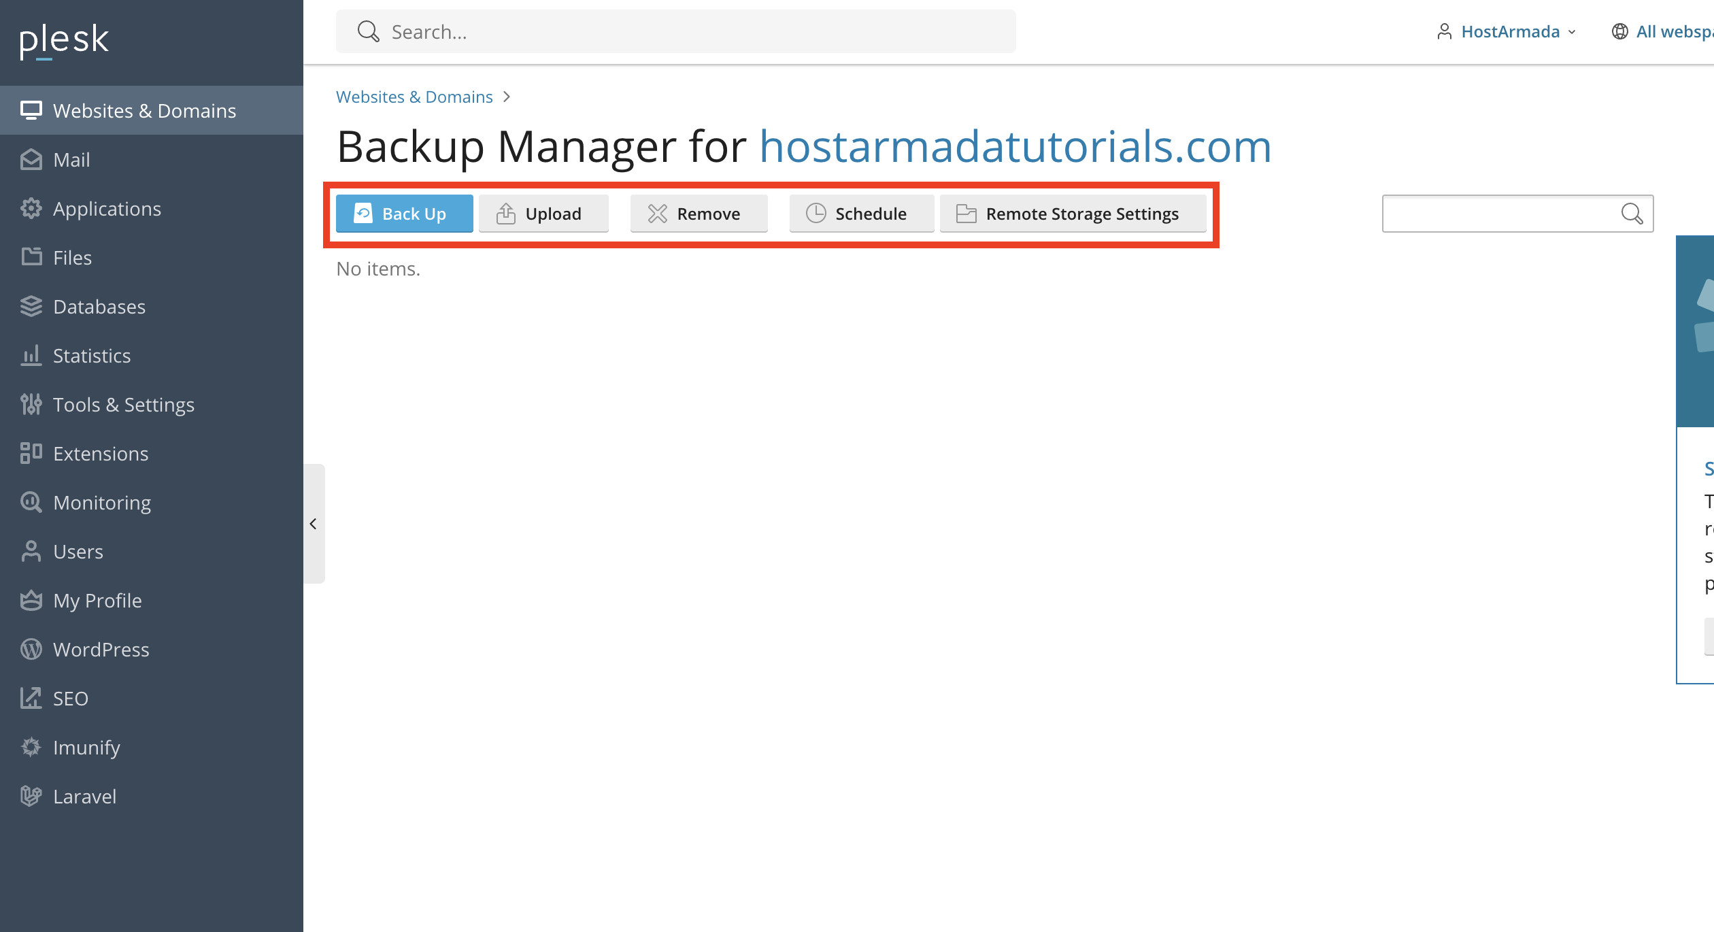1714x932 pixels.
Task: Follow the Websites & Domains breadcrumb
Action: pyautogui.click(x=414, y=97)
